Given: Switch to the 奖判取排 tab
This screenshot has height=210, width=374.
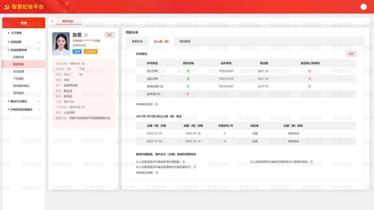Looking at the screenshot, I should [185, 42].
